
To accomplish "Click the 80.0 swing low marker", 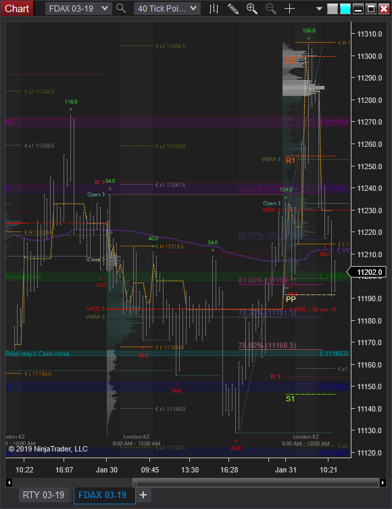I will [236, 448].
